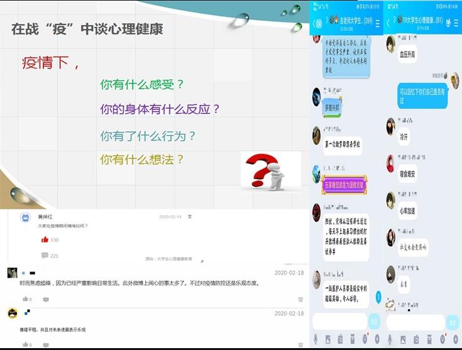Click the 黄保红 author avatar
This screenshot has height=350, width=462.
click(25, 217)
